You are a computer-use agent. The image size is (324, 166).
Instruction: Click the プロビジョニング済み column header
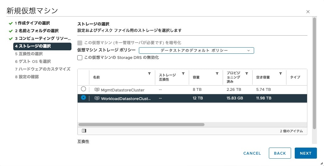click(x=233, y=77)
